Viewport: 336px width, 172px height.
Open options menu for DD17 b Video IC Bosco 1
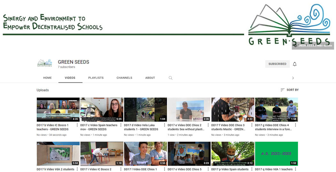(x=77, y=125)
